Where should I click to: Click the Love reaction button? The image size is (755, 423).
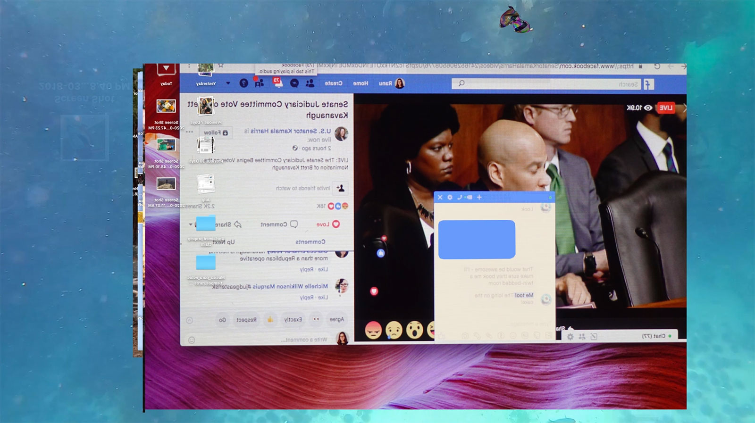point(328,224)
